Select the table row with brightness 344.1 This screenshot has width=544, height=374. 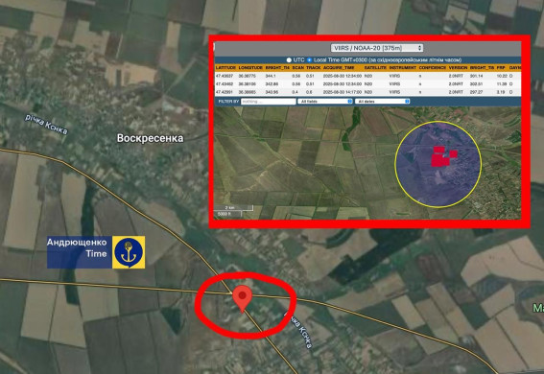coord(367,76)
